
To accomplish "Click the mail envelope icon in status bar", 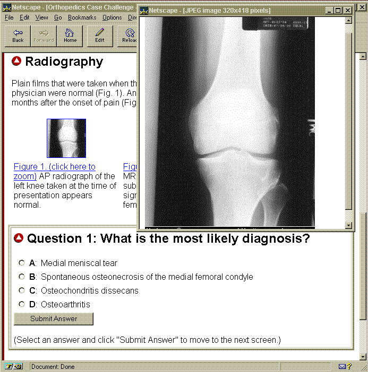I will pyautogui.click(x=342, y=367).
